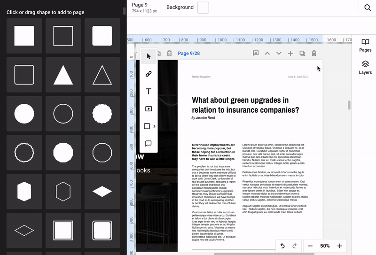Add the outlined hexagon shape
Screen dimensions: 376x255
point(63,192)
